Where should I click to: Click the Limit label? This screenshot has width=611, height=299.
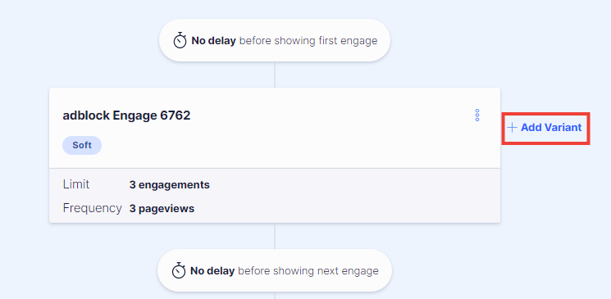pos(76,184)
